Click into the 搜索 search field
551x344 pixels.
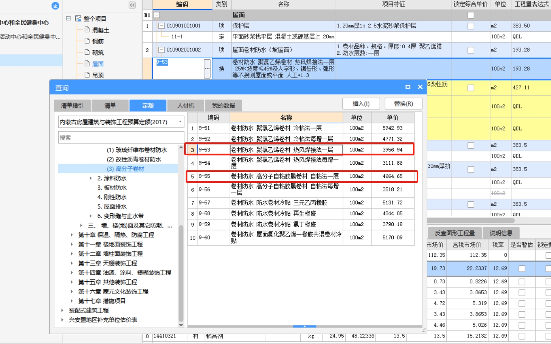(121, 137)
